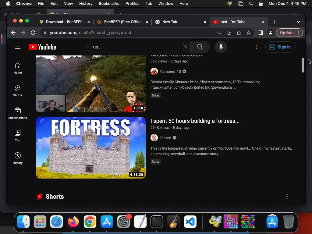Open Launchpad from the Dock

pos(40,222)
